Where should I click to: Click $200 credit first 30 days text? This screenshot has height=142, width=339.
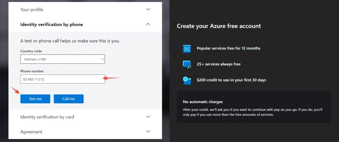click(231, 80)
